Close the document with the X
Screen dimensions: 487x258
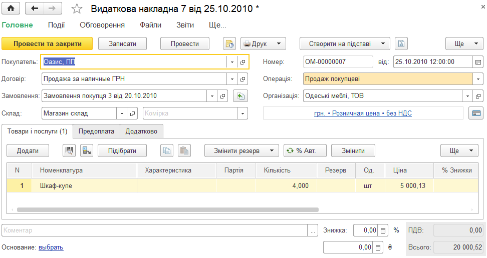coord(483,7)
